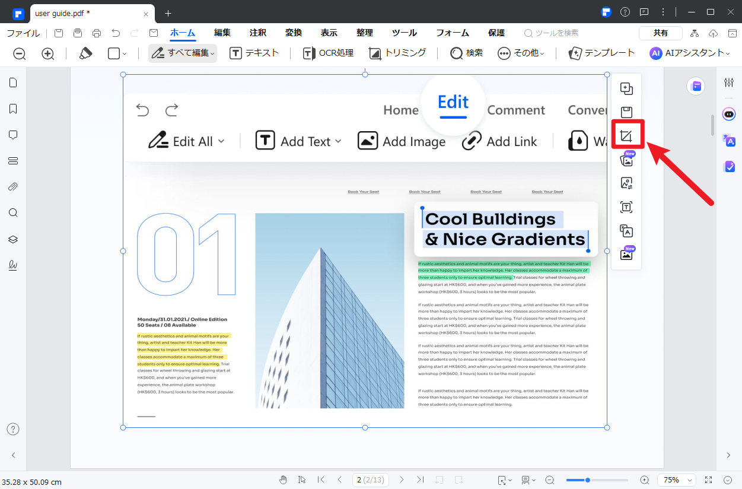The image size is (742, 489).
Task: Select the hand pan tool in status bar
Action: 284,480
